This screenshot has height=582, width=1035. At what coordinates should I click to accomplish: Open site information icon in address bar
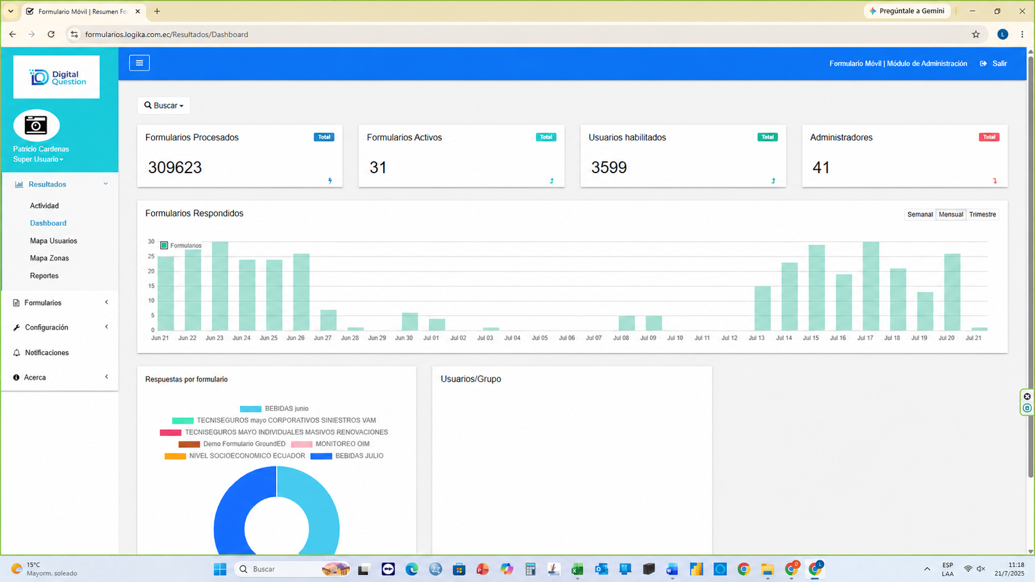point(74,35)
